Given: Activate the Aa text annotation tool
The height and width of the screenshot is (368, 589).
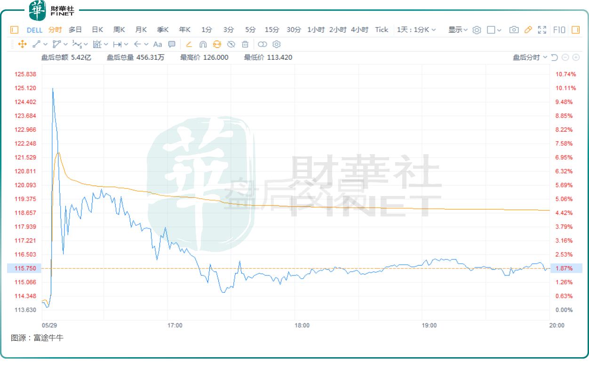Looking at the screenshot, I should (158, 44).
